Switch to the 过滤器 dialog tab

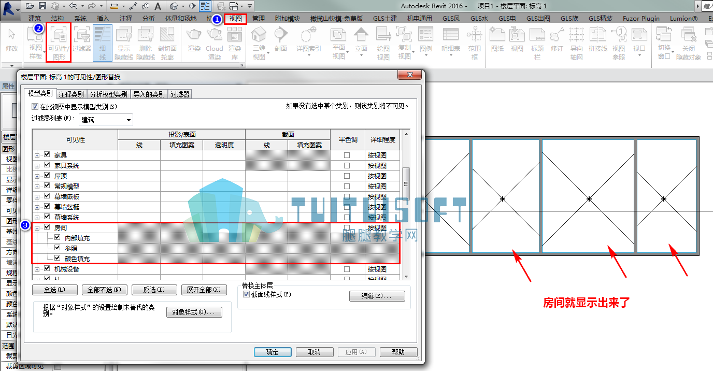point(180,94)
